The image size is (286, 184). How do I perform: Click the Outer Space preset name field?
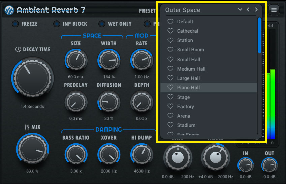[x=183, y=10]
